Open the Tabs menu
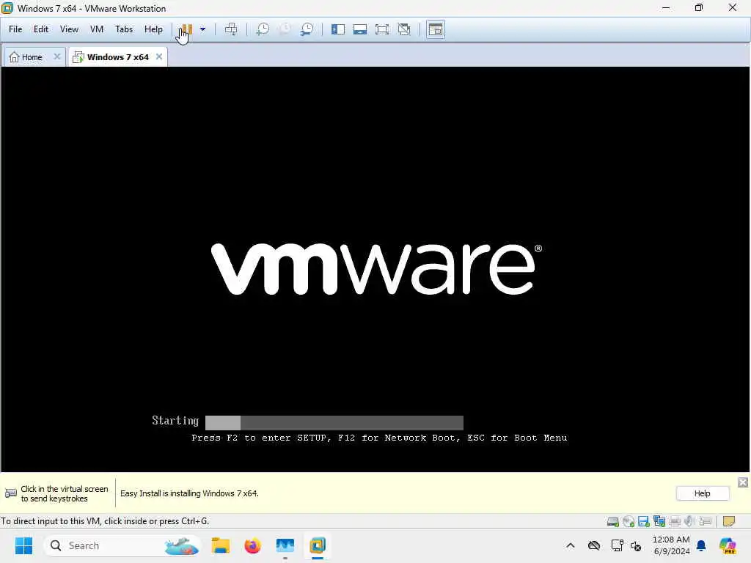 (x=124, y=29)
